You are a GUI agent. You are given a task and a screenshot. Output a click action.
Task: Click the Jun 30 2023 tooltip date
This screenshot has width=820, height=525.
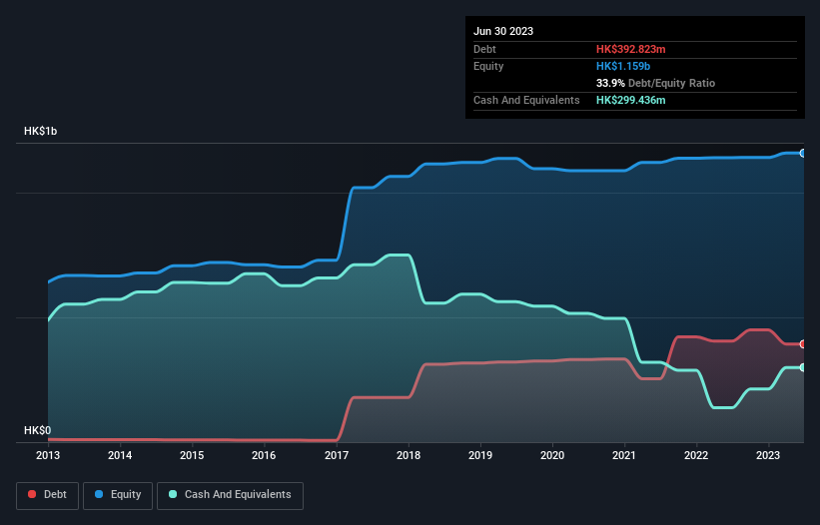coord(503,31)
